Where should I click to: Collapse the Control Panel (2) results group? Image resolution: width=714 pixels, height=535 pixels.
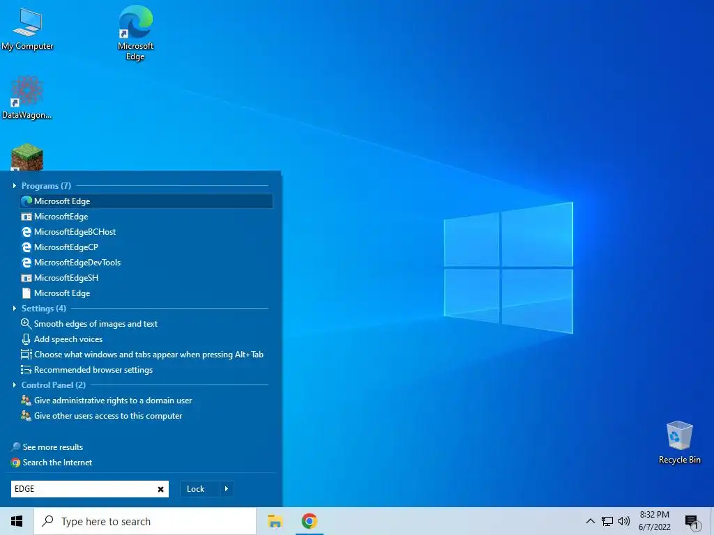click(x=15, y=385)
